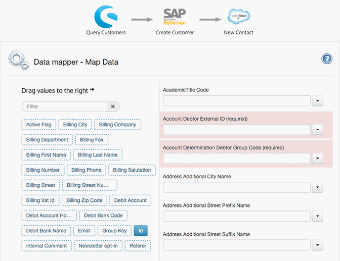Select the Debit Bank Code tag
The image size is (340, 261).
103,216
